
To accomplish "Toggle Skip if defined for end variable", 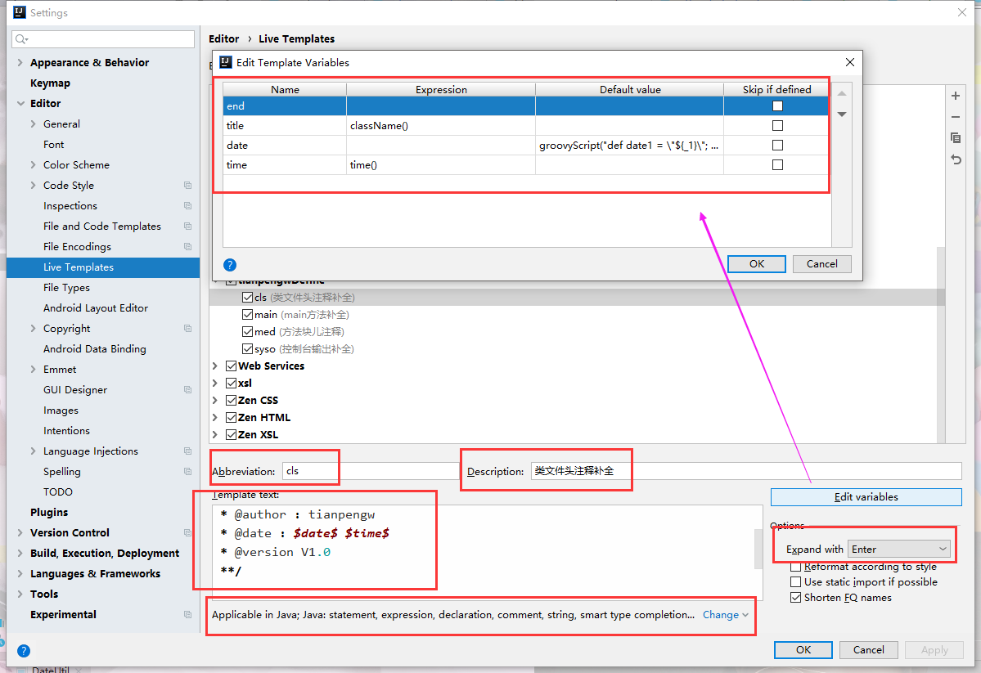I will (777, 106).
